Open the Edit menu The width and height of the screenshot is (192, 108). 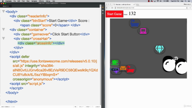tap(19, 1)
